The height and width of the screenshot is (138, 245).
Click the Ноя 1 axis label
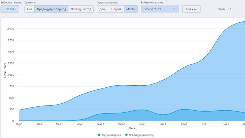(x=225, y=124)
